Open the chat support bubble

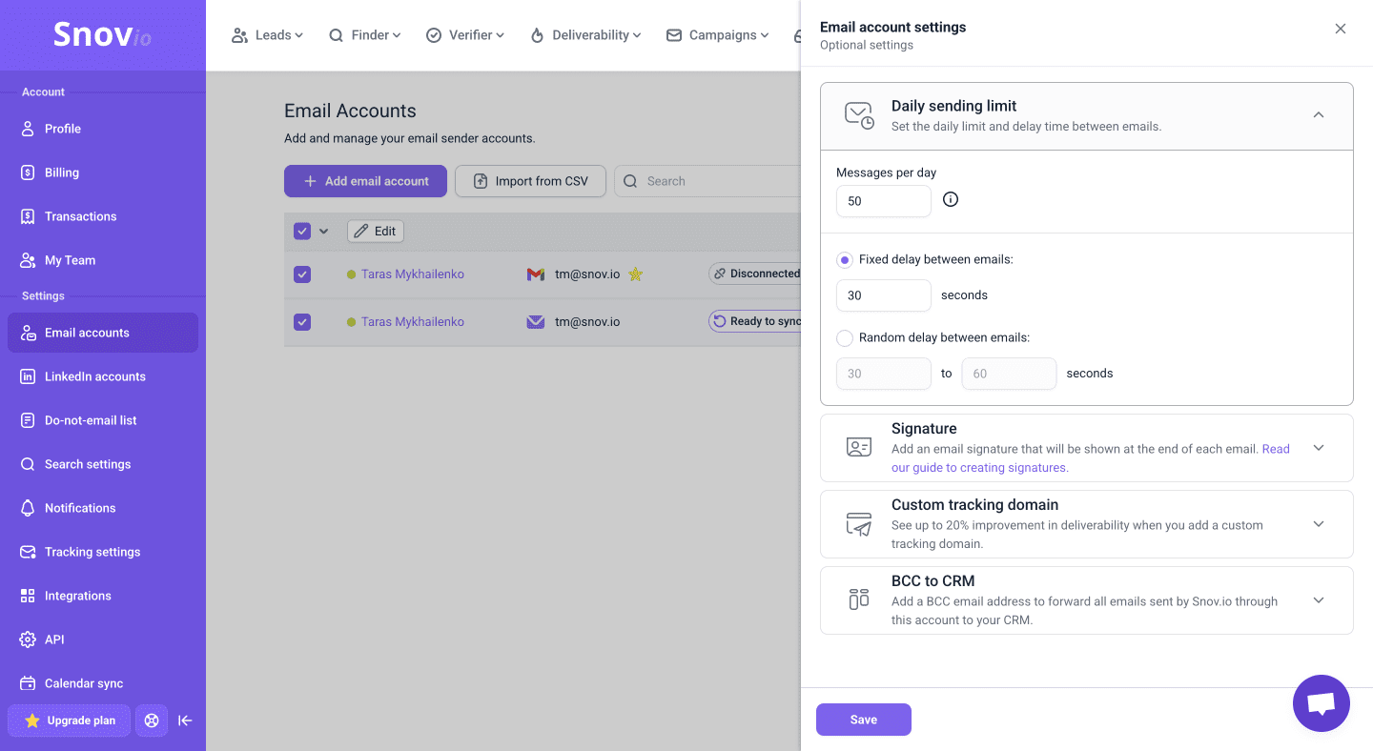[1321, 703]
